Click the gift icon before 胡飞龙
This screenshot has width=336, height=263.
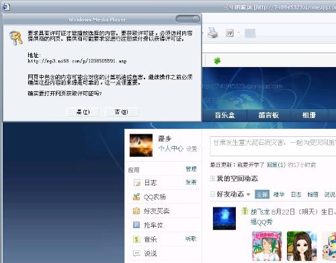(x=245, y=211)
